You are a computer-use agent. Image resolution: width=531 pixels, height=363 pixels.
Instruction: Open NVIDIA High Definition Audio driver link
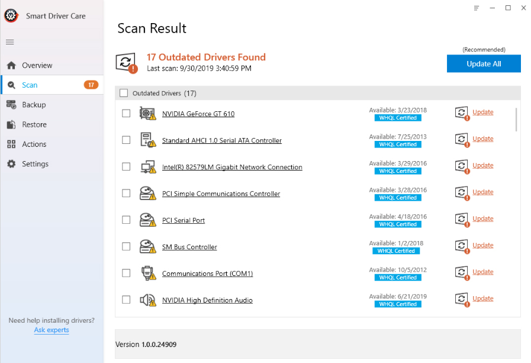(x=207, y=300)
